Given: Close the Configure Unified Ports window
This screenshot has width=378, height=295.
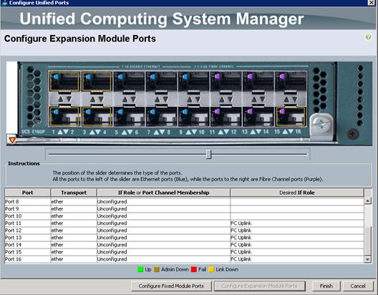Looking at the screenshot, I should [372, 2].
